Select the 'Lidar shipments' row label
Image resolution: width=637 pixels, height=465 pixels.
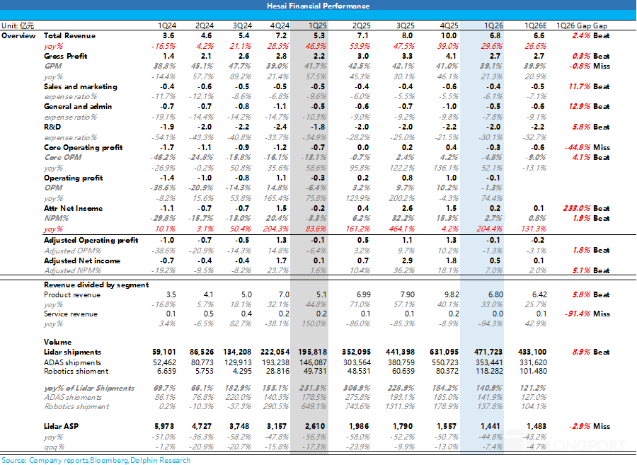[72, 352]
